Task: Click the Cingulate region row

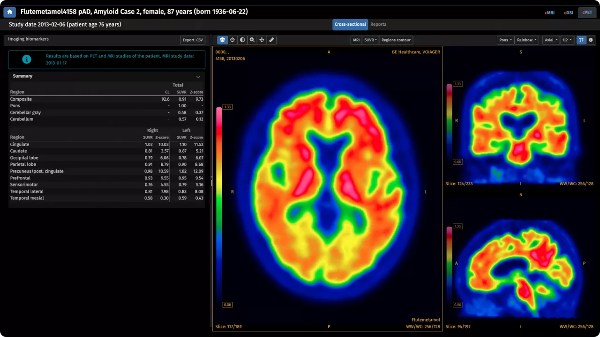Action: point(106,145)
